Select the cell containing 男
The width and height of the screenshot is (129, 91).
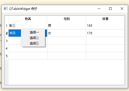67,26
